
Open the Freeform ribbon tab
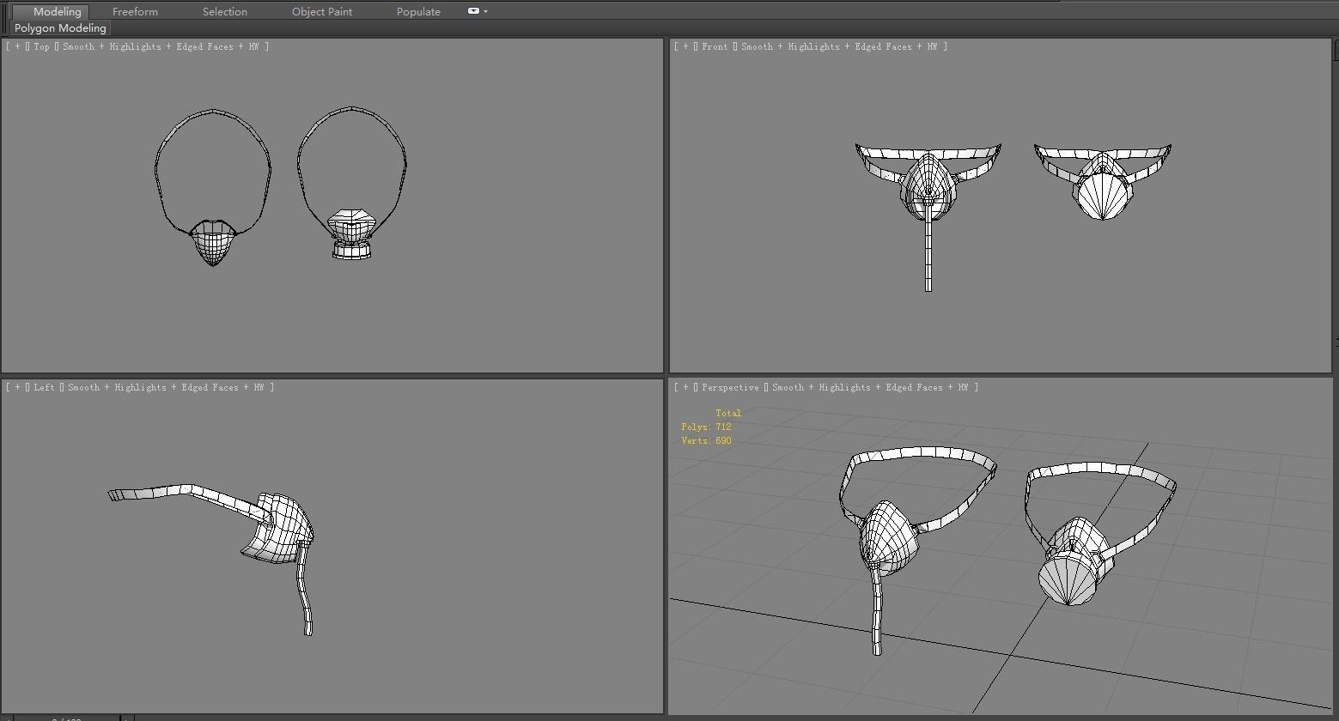(x=135, y=11)
